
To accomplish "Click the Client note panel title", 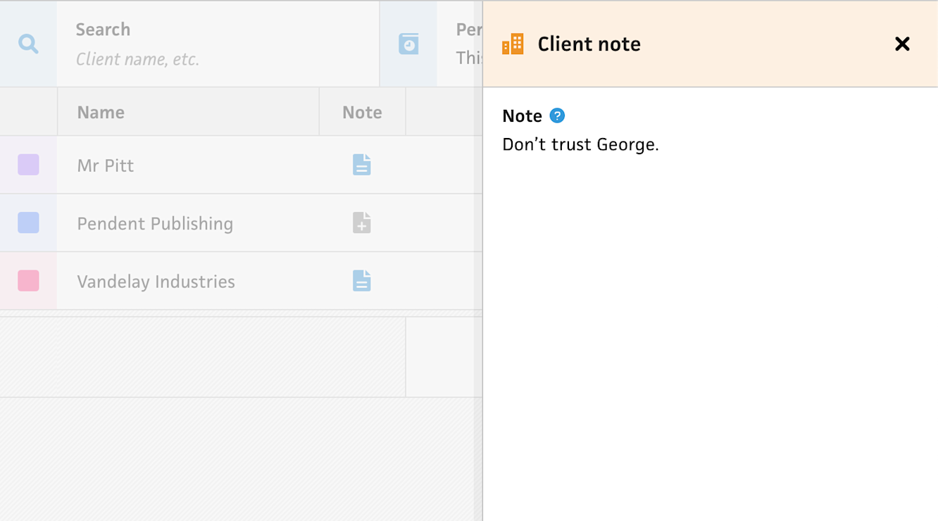I will click(589, 44).
